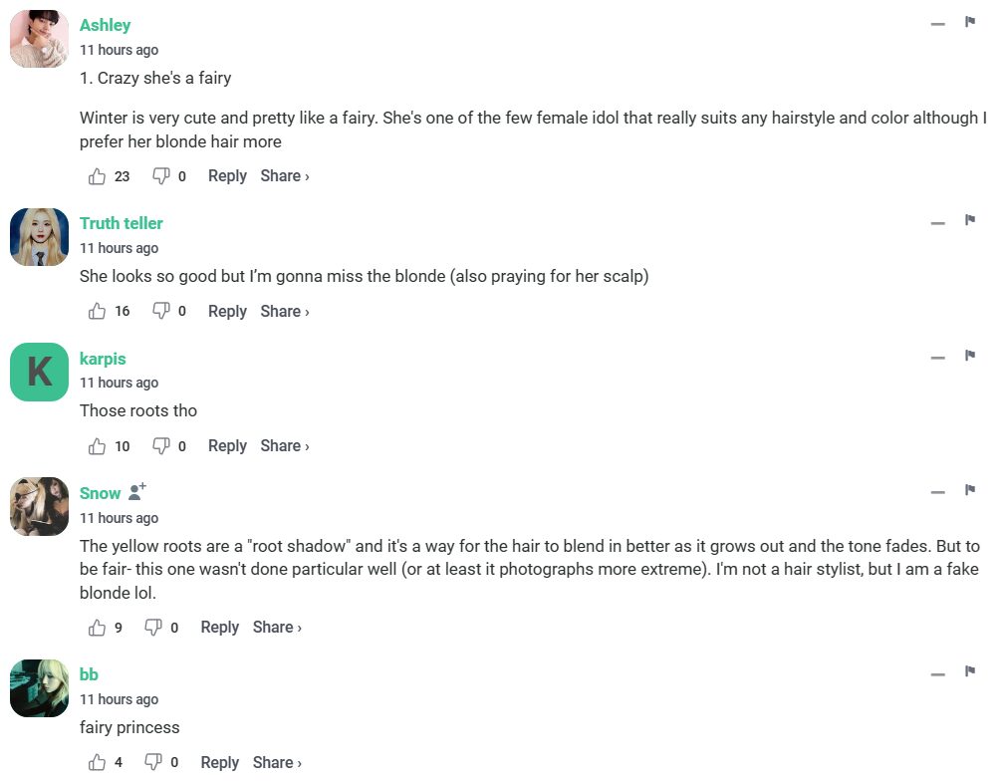Collapse Truth teller's comment
The width and height of the screenshot is (1002, 782).
937,223
